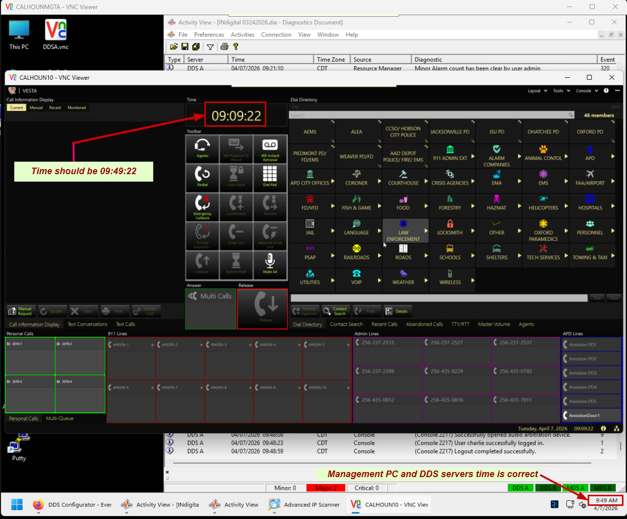Open the COURTHOUSE gavel folder
Image resolution: width=627 pixels, height=519 pixels.
click(x=404, y=178)
